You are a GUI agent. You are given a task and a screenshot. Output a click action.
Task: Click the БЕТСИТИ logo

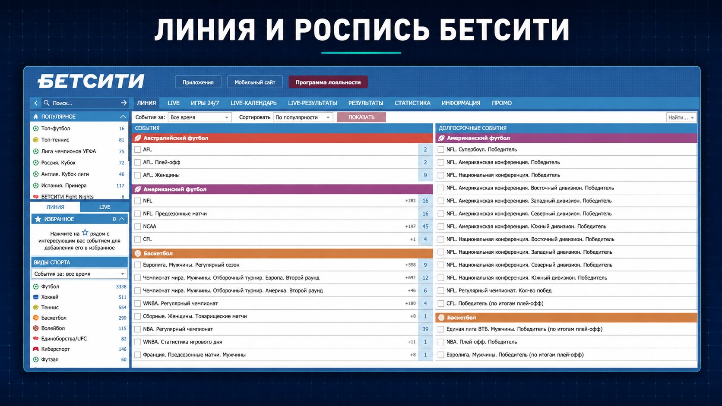(91, 81)
